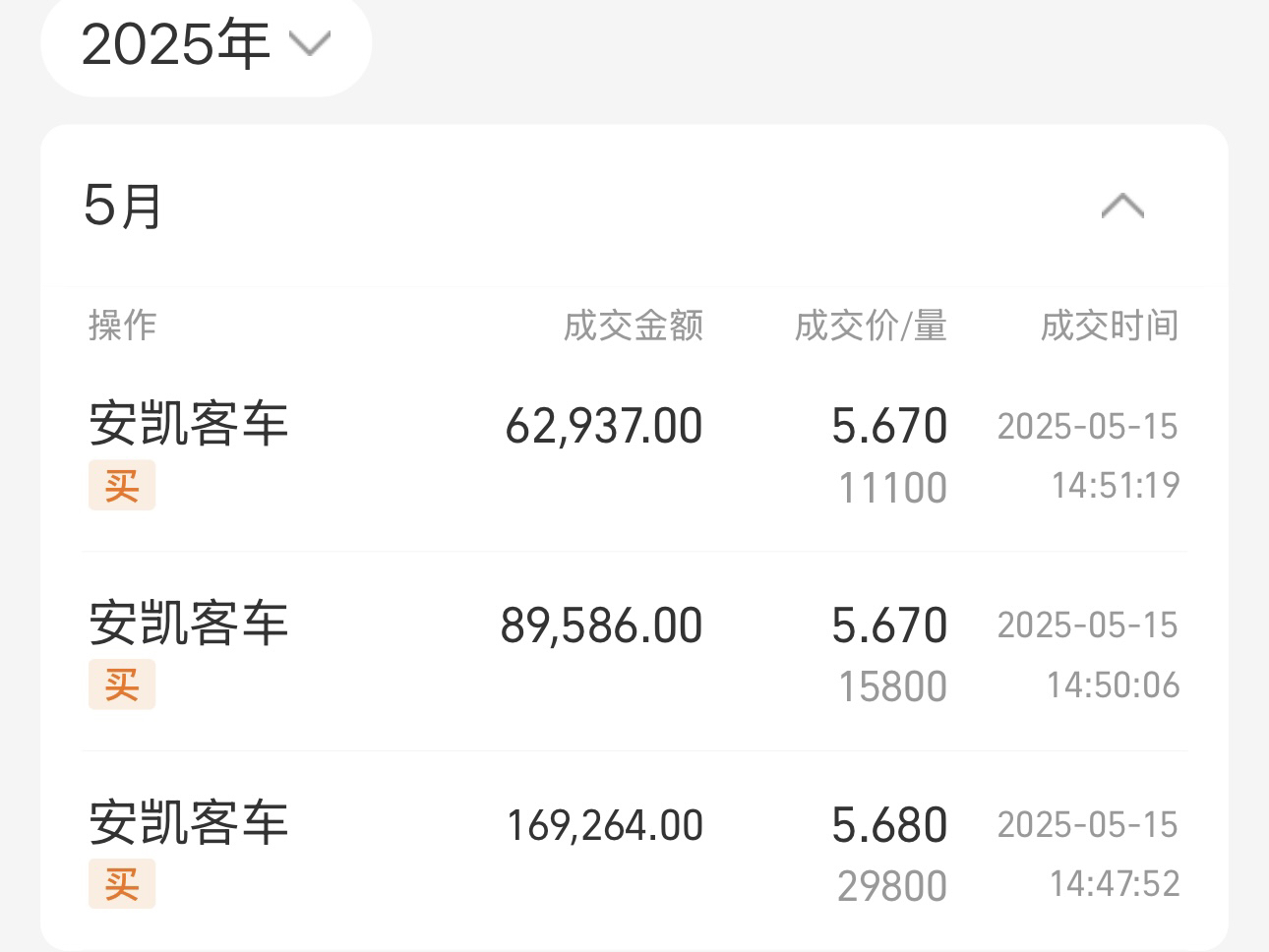Open the 2025年 year dropdown
The height and width of the screenshot is (952, 1269).
(206, 46)
